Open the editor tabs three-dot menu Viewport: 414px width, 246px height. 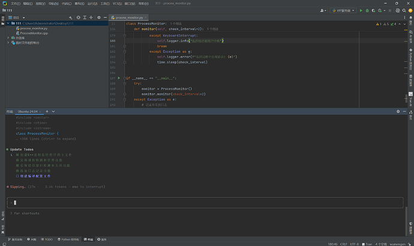[404, 17]
